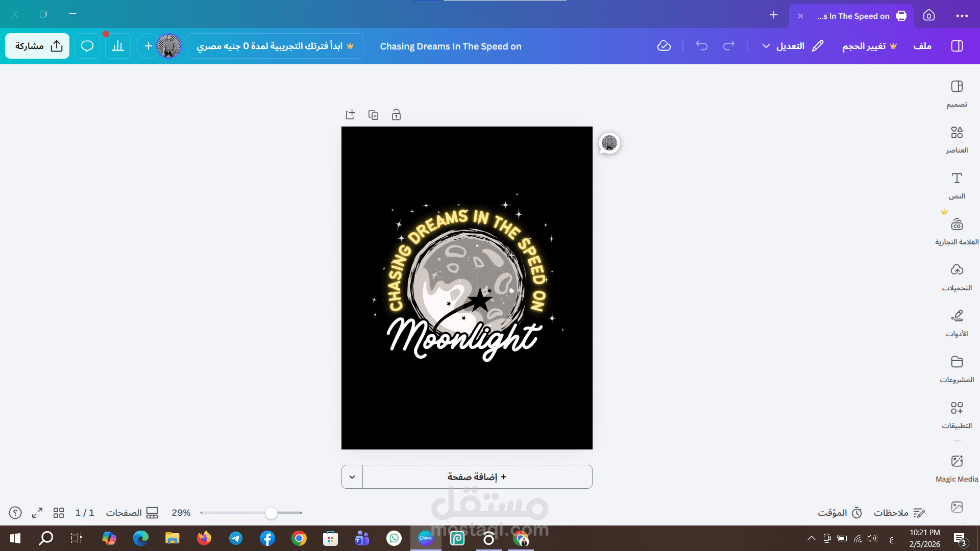Screen dimensions: 980x551
Task: Expand the arrow beside Add Page button
Action: click(352, 477)
